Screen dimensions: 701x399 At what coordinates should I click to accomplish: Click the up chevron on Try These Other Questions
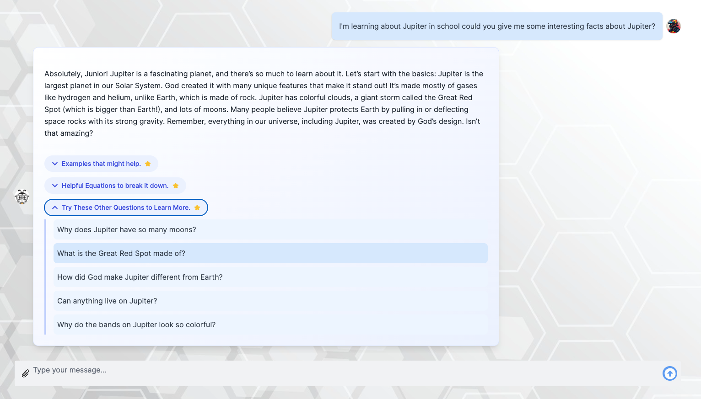(55, 207)
